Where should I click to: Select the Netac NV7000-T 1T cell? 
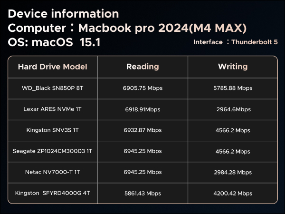(x=53, y=172)
